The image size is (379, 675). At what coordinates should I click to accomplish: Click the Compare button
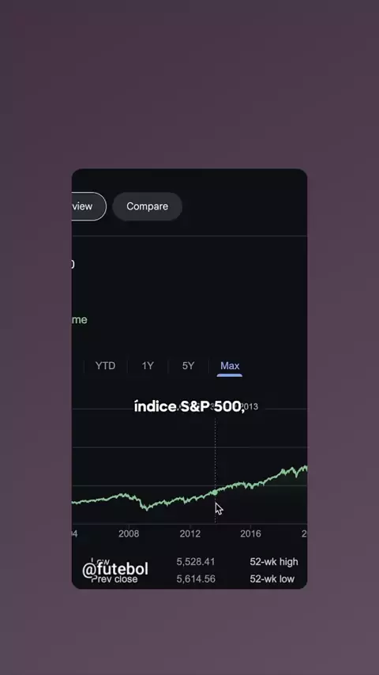point(147,206)
